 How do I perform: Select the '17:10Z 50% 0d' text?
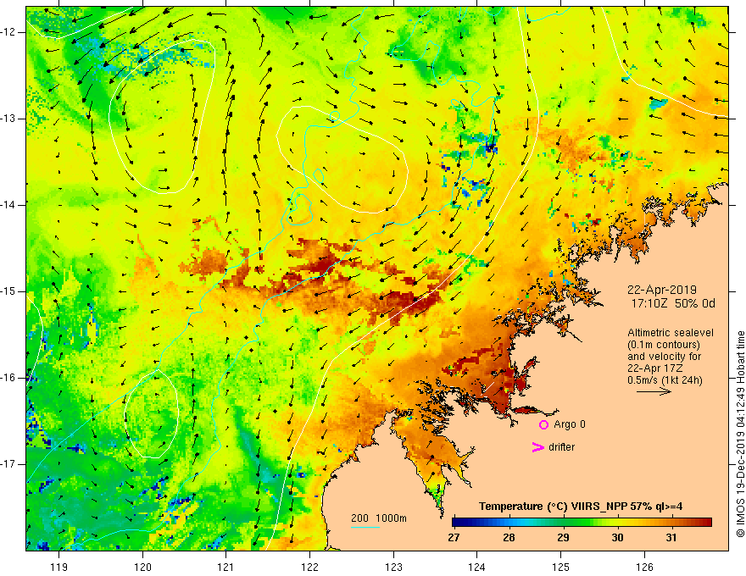pyautogui.click(x=673, y=303)
